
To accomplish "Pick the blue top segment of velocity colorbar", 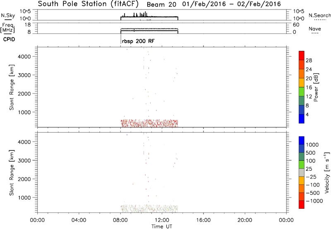I will click(x=302, y=141).
